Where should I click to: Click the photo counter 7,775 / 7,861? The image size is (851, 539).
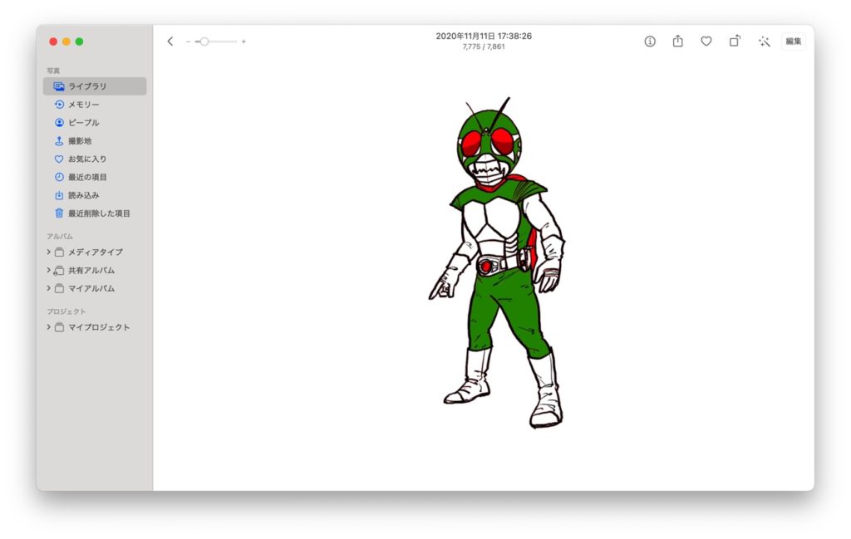(484, 47)
